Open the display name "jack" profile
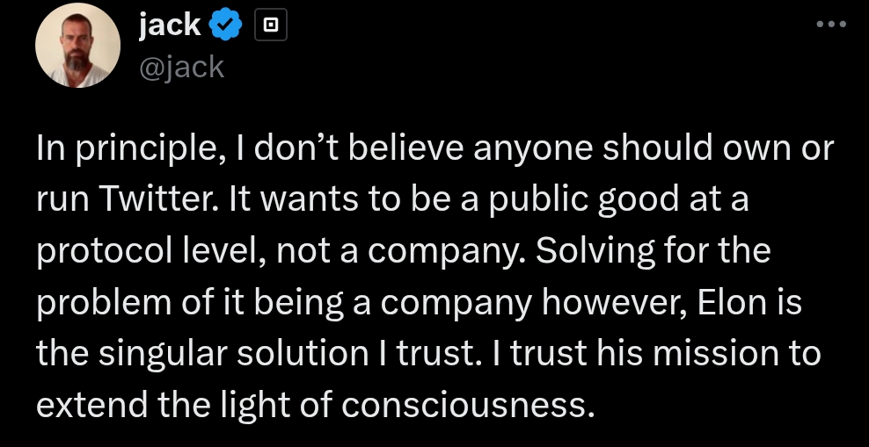 (170, 26)
